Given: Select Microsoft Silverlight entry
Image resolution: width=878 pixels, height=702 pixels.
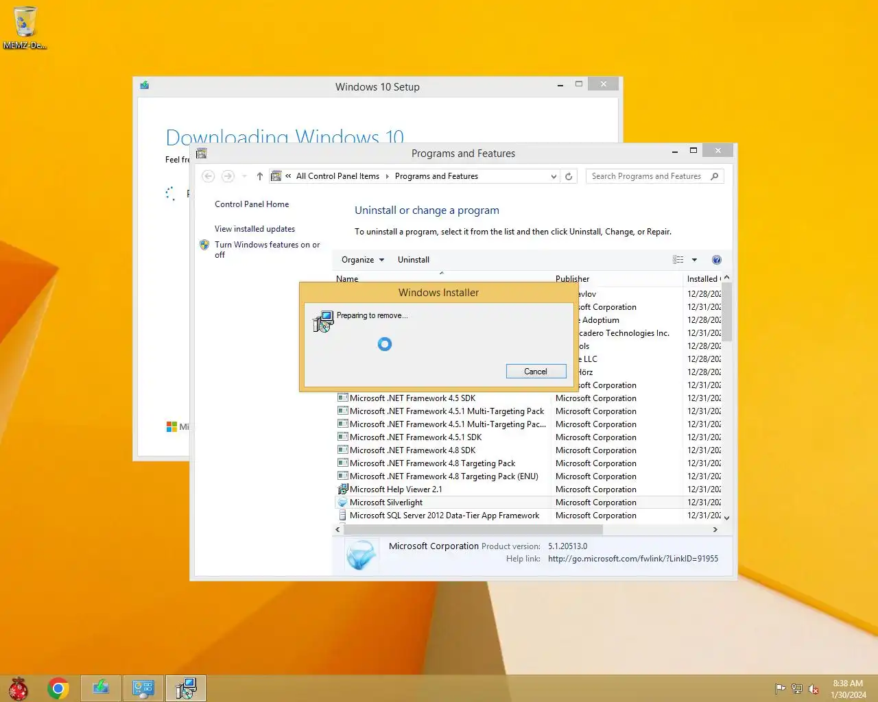Looking at the screenshot, I should point(386,503).
